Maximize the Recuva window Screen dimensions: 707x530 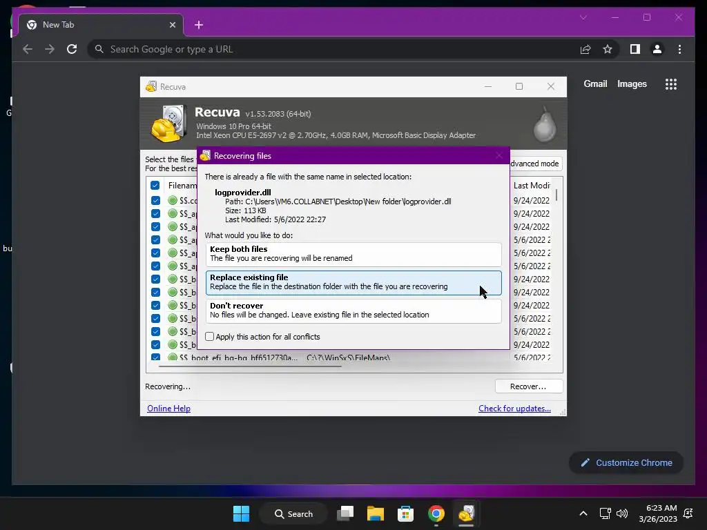point(519,86)
